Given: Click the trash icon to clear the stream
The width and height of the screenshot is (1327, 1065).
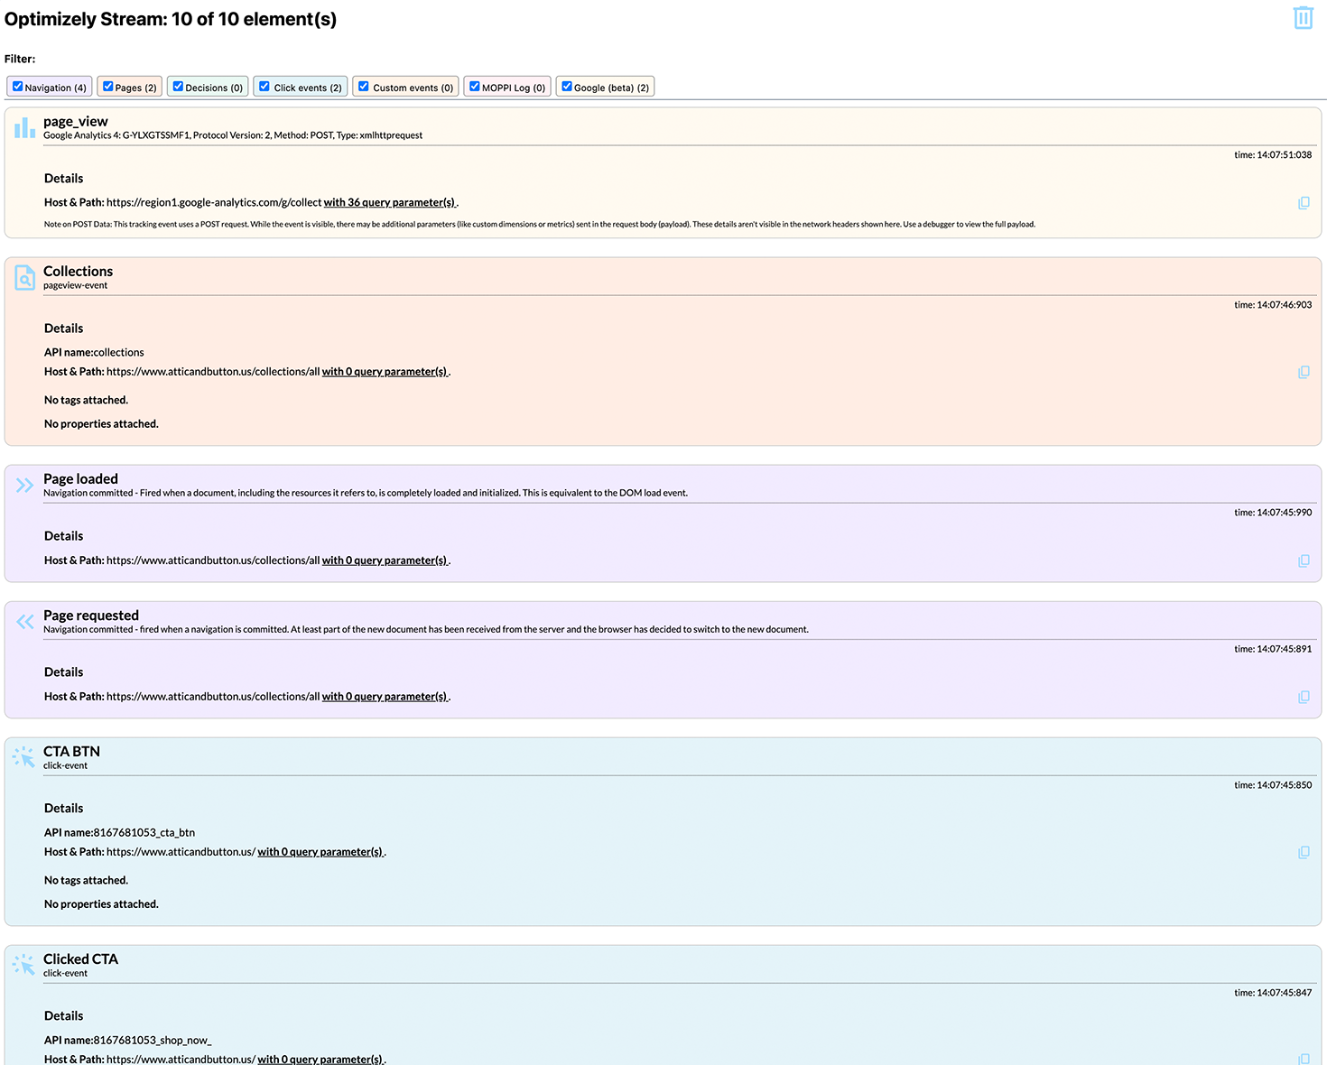Looking at the screenshot, I should (x=1303, y=18).
